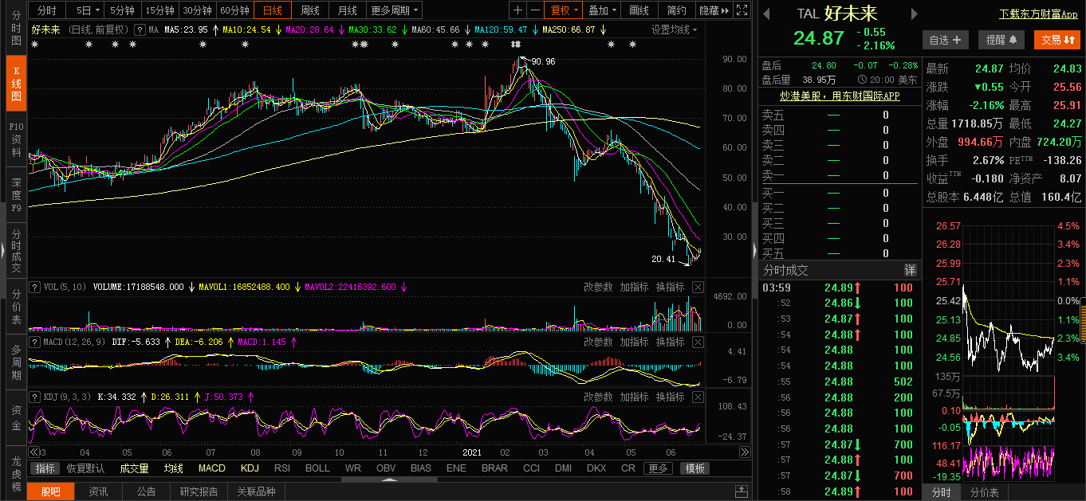Click the 详 details icon for trades
Viewport: 1086px width, 501px height.
point(910,270)
